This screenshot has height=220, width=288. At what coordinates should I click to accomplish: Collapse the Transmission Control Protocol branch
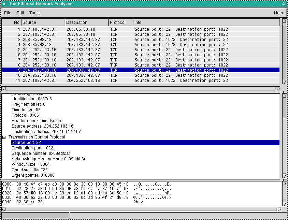point(3,137)
